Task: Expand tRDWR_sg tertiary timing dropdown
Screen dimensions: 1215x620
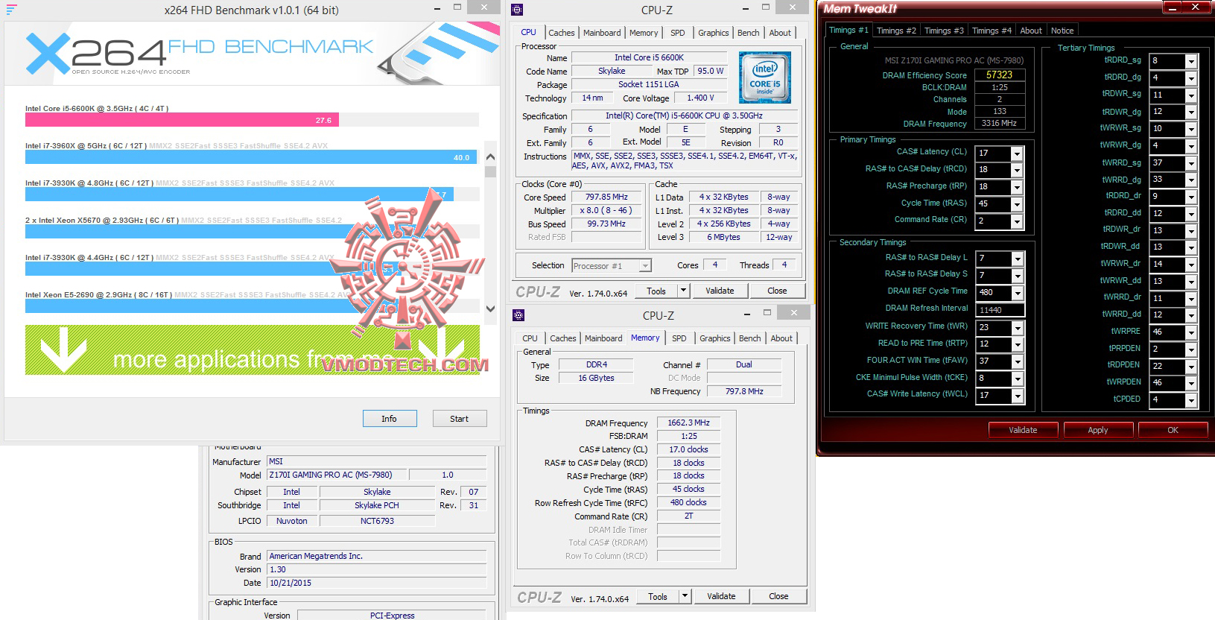Action: pos(1191,95)
